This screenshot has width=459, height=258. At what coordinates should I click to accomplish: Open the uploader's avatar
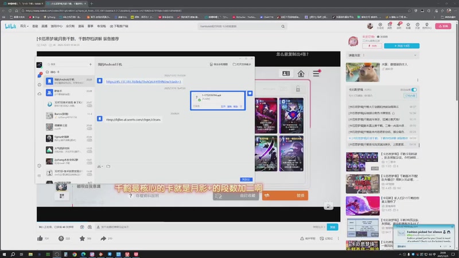(x=353, y=41)
